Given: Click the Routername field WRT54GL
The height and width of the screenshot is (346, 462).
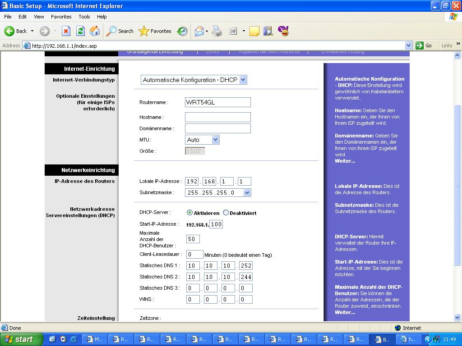Looking at the screenshot, I should tap(218, 102).
